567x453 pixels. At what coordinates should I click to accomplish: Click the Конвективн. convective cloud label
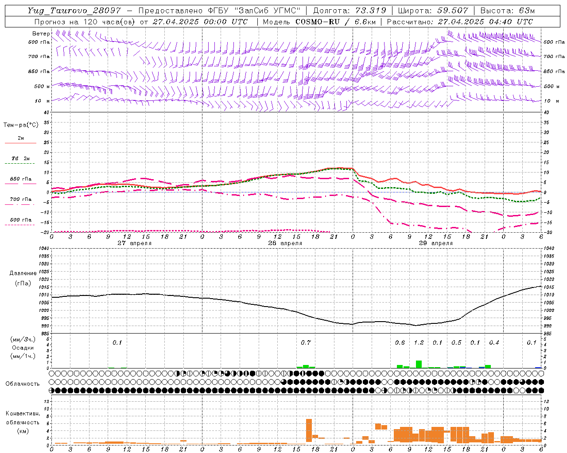tap(23, 414)
